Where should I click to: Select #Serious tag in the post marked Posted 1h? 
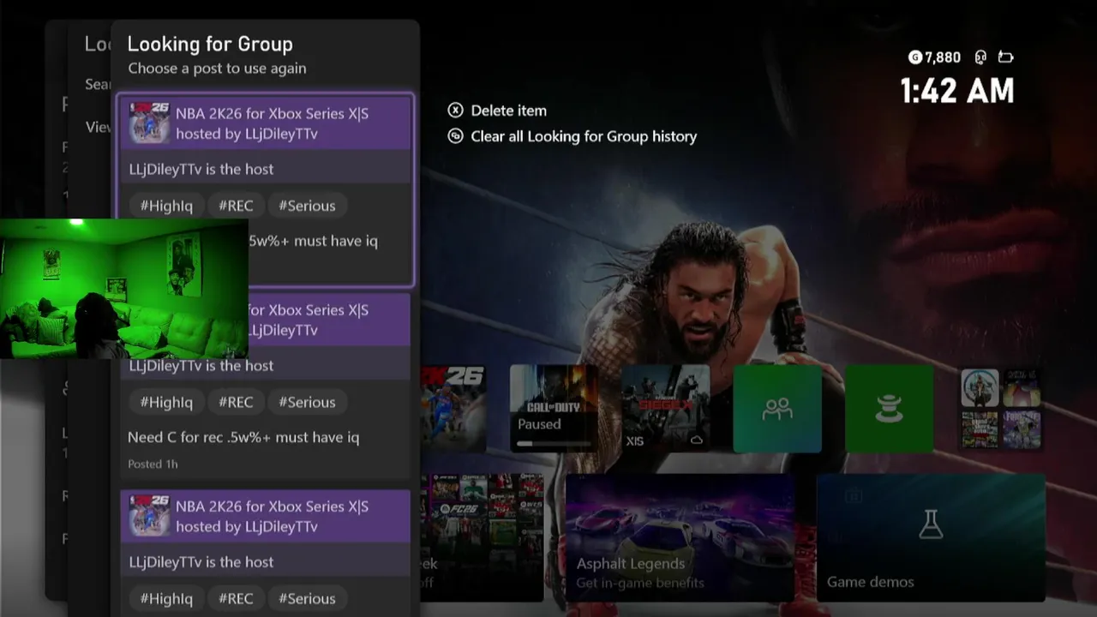(307, 402)
